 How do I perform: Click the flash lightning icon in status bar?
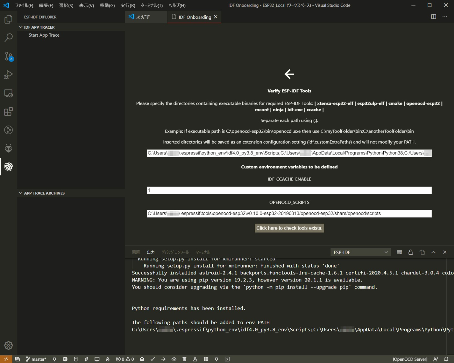(86, 359)
